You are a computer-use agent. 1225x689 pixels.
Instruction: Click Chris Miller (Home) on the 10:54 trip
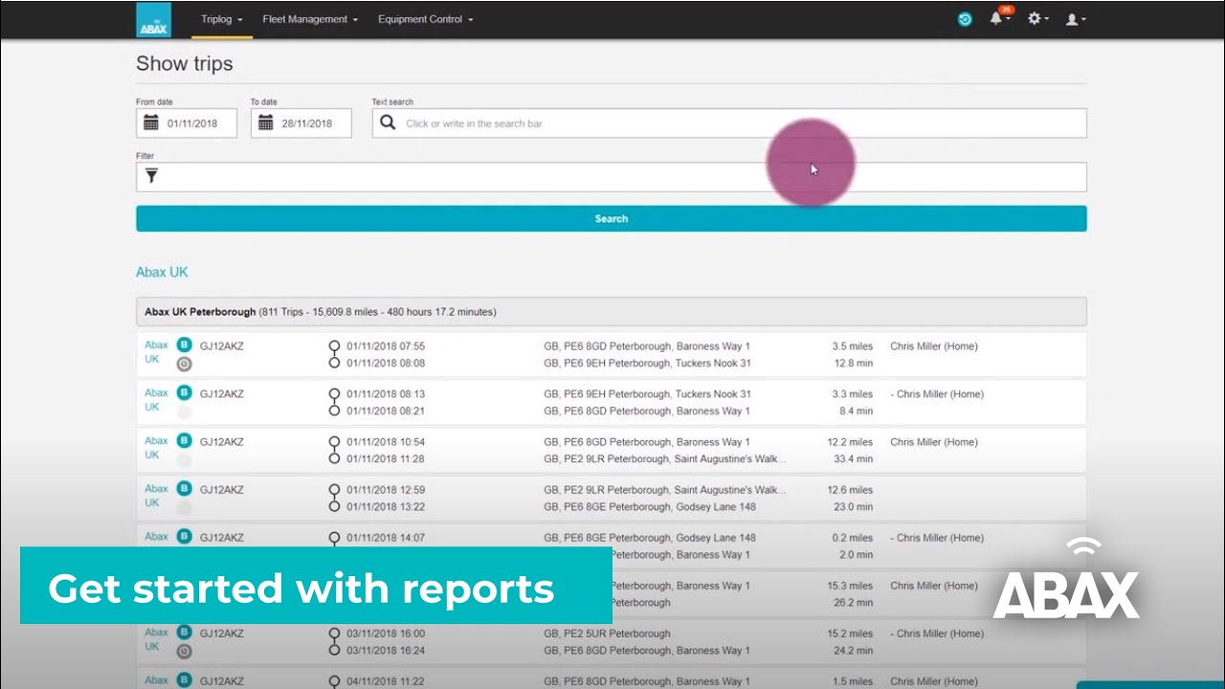pos(934,442)
